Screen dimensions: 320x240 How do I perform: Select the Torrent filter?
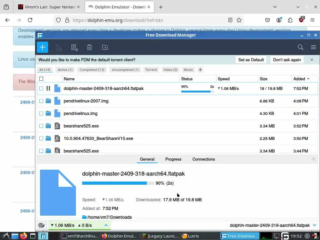tap(151, 70)
